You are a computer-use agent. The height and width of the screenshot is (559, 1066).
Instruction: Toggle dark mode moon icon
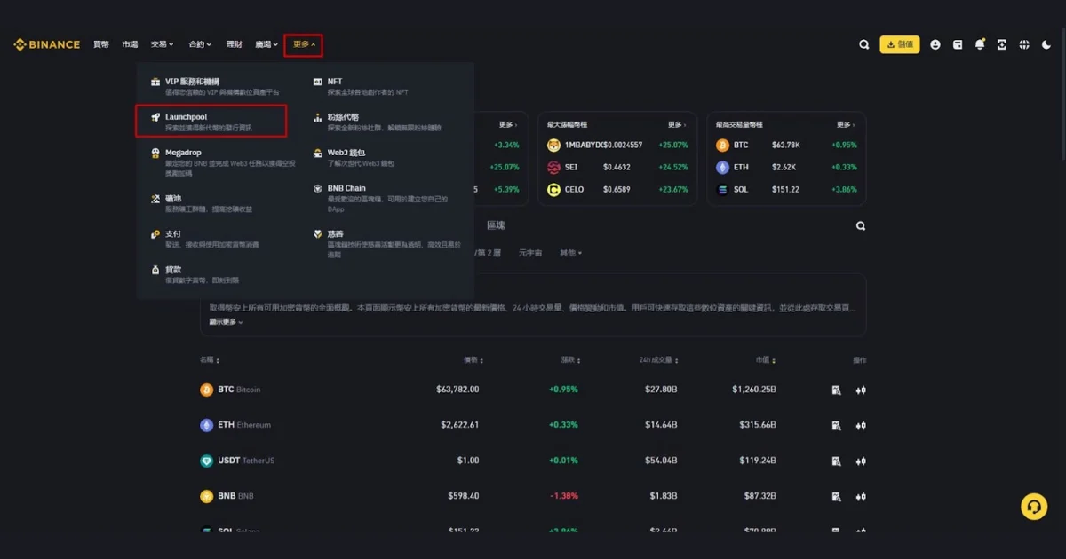click(1046, 44)
